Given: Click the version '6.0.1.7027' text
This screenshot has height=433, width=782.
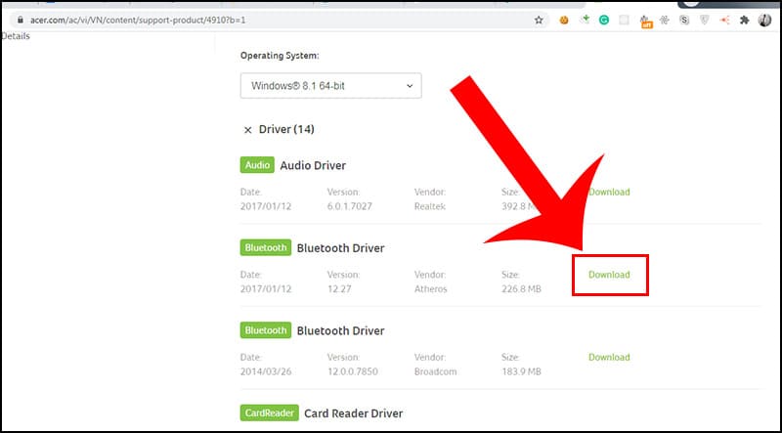Looking at the screenshot, I should (x=350, y=206).
